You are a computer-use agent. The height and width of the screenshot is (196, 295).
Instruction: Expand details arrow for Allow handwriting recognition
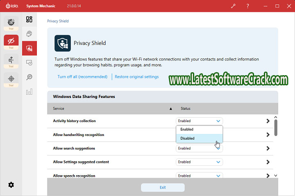268,135
